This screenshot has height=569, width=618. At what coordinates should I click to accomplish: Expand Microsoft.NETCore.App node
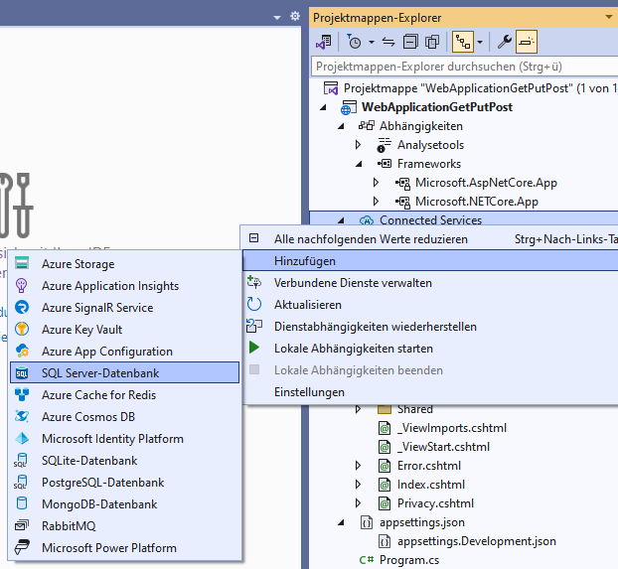pos(376,202)
